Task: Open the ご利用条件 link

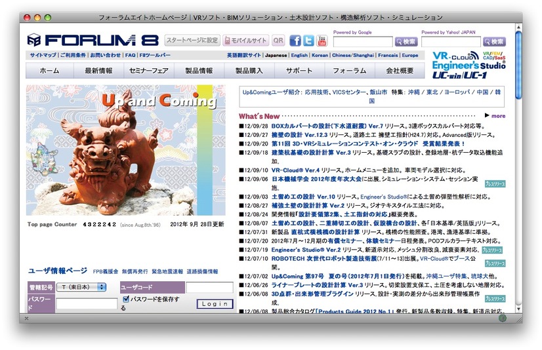Action: (73, 55)
